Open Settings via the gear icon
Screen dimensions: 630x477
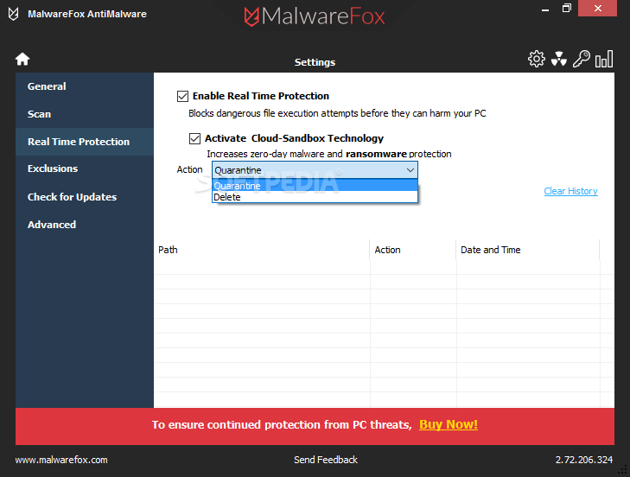point(537,59)
